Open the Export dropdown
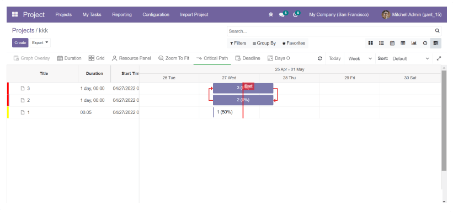 coord(40,43)
